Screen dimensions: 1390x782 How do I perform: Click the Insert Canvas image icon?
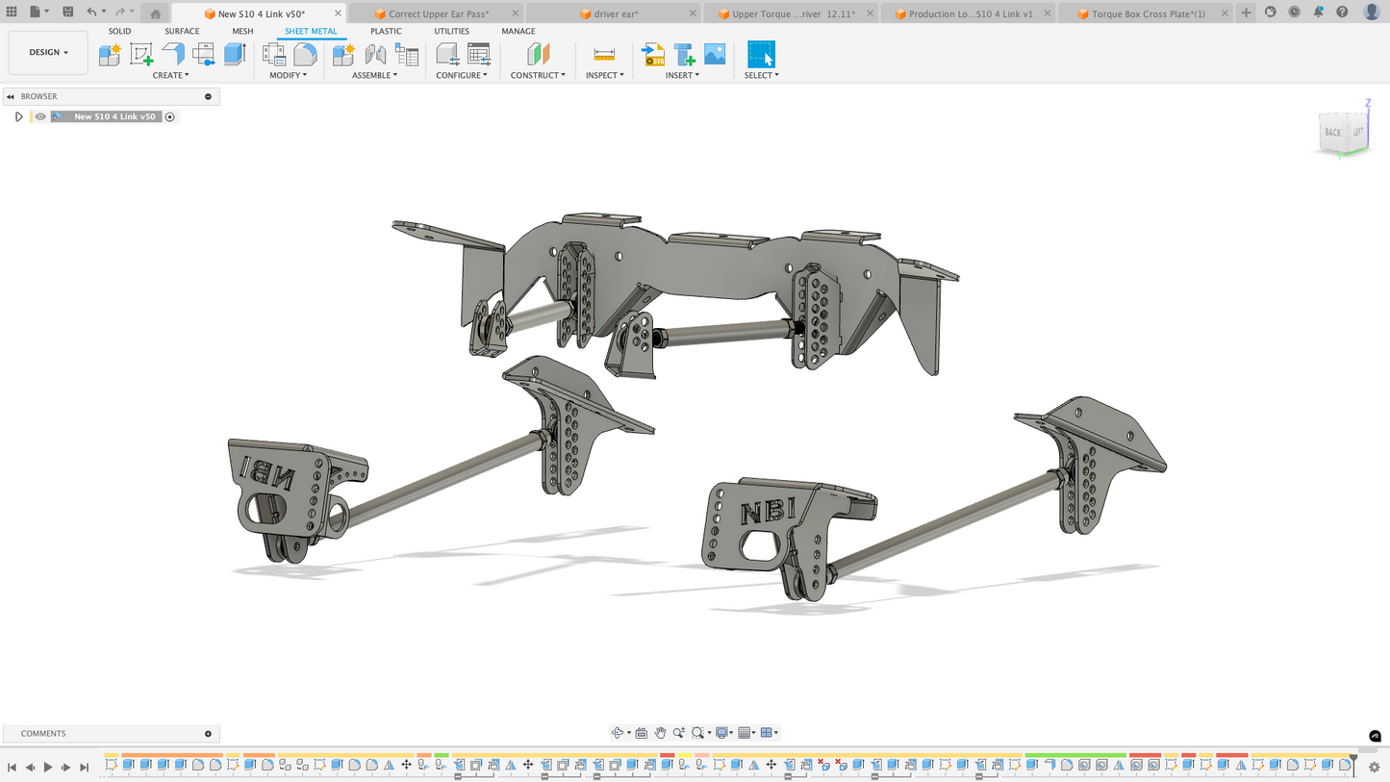click(715, 55)
